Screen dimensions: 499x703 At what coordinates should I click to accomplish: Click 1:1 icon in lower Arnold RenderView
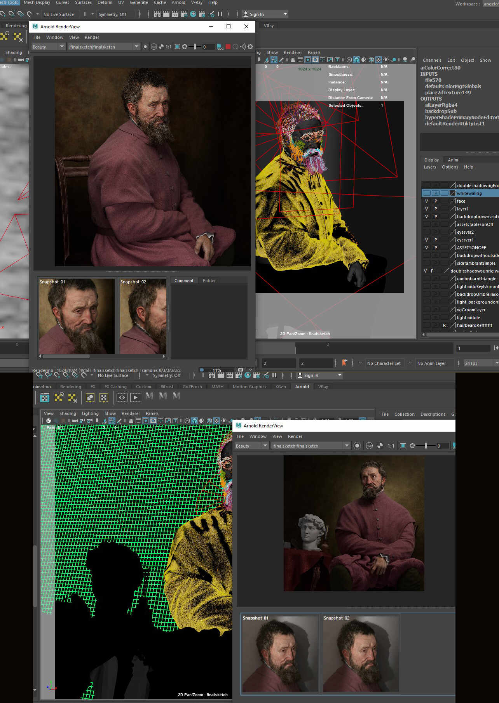point(391,446)
